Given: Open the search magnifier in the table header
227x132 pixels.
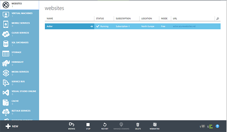Looking at the screenshot, I should coord(218,19).
